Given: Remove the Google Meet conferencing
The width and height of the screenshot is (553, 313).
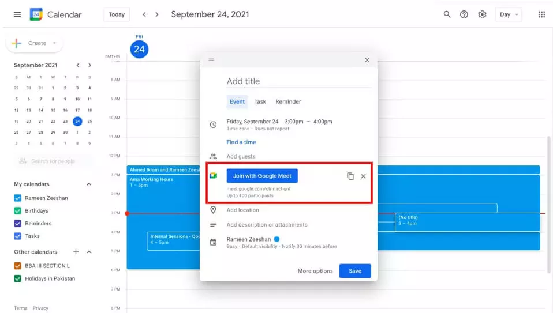Looking at the screenshot, I should pos(363,176).
